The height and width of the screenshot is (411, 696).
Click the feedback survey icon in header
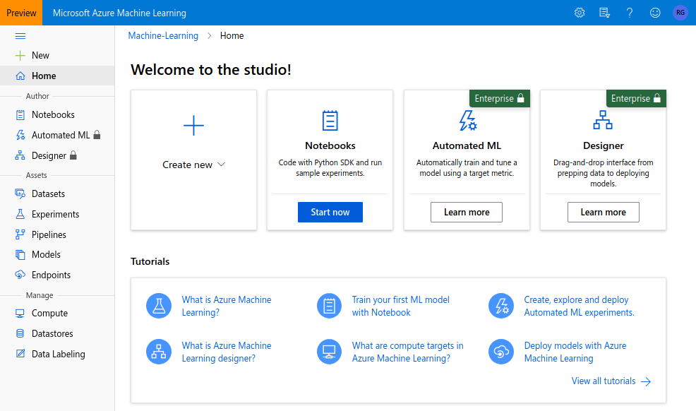[604, 13]
